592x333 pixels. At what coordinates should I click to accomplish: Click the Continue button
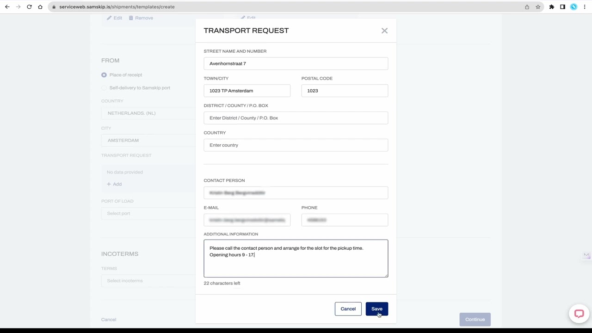coord(475,320)
